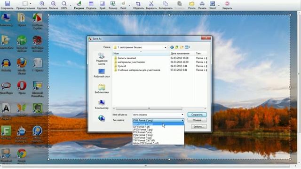The image size is (301, 169).
Task: Open dropdown arrow next to Word button
Action: tap(219, 5)
